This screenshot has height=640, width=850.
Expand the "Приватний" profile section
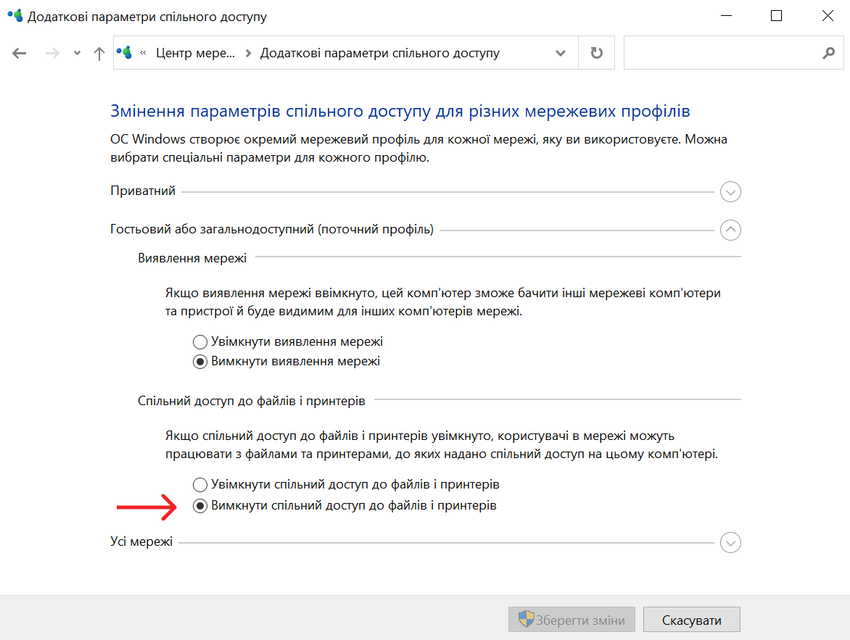[730, 192]
